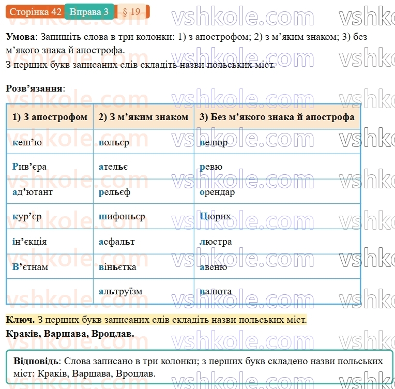Click the word 'шифоньєр' in the table
The width and height of the screenshot is (395, 389).
coord(121,216)
